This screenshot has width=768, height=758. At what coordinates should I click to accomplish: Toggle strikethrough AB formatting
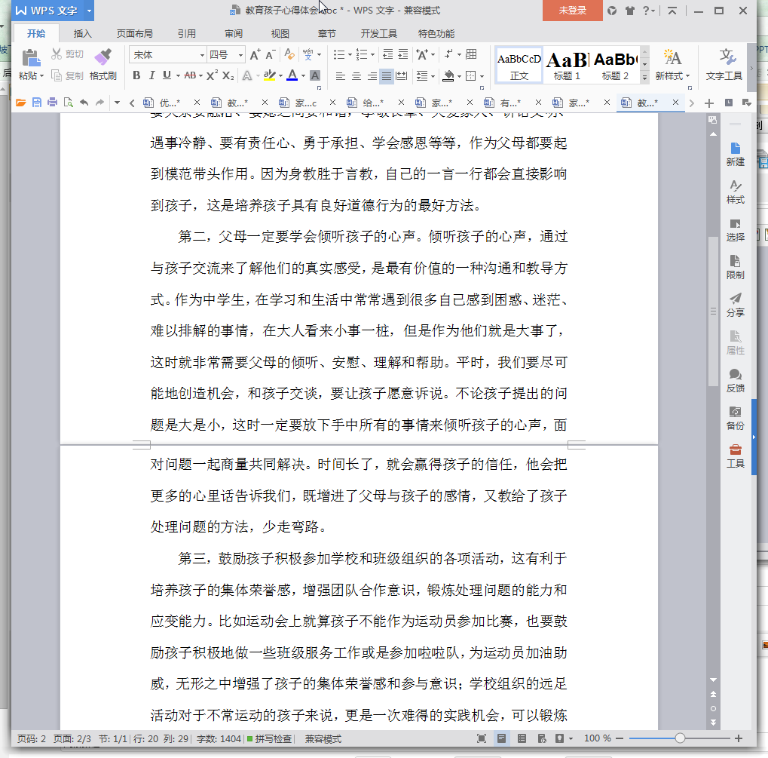coord(190,75)
